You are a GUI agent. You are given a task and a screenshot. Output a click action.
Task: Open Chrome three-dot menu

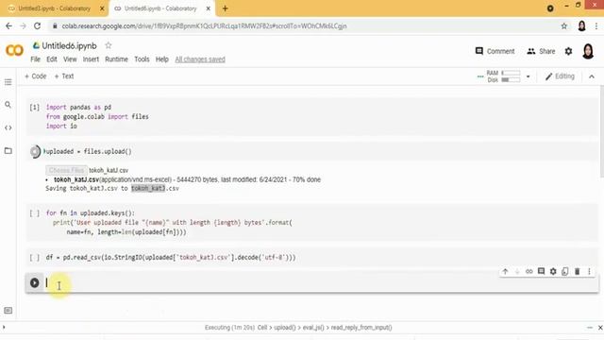pos(596,25)
